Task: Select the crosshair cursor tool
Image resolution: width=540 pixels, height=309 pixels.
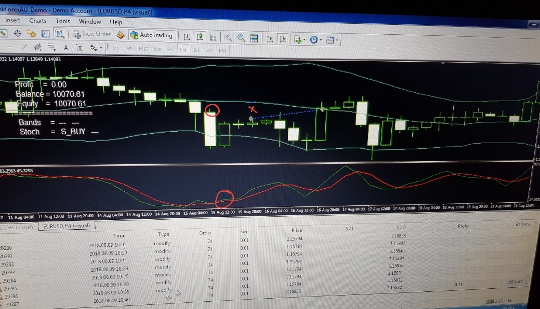Action: click(x=18, y=33)
